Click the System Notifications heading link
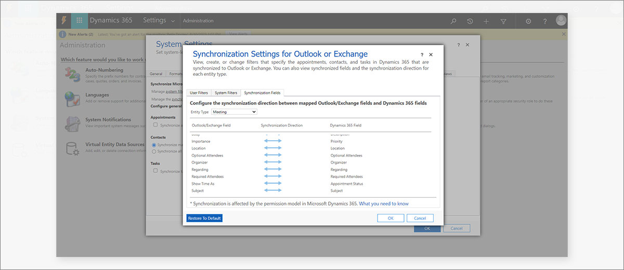Image resolution: width=624 pixels, height=270 pixels. click(108, 119)
